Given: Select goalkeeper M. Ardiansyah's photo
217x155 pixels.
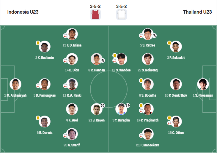Looking at the screenshot, I should (x=15, y=84).
